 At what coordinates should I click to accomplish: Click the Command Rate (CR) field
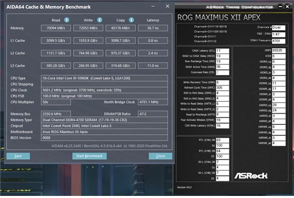(x=222, y=73)
